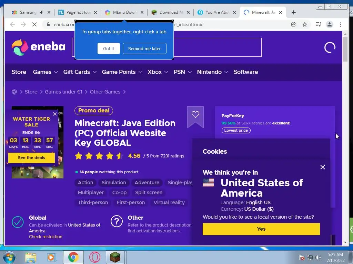Share this page from address bar
This screenshot has width=353, height=264.
(x=294, y=24)
